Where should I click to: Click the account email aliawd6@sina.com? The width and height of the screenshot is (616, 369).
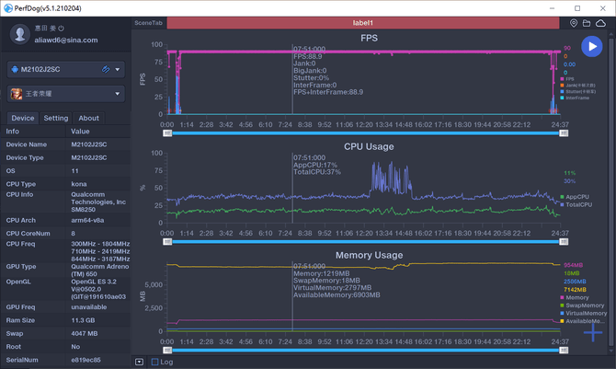(x=66, y=40)
